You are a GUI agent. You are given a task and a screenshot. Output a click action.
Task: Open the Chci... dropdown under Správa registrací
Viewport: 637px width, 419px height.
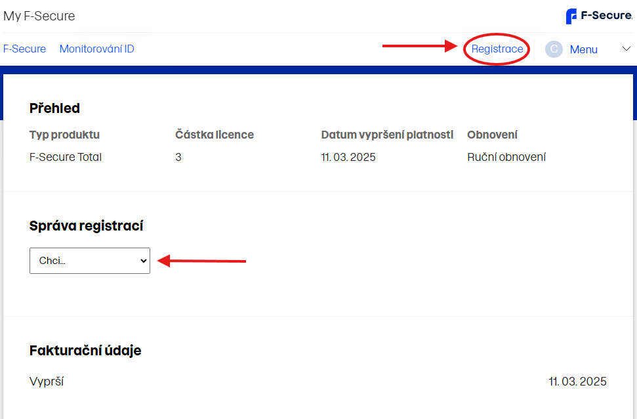coord(90,260)
